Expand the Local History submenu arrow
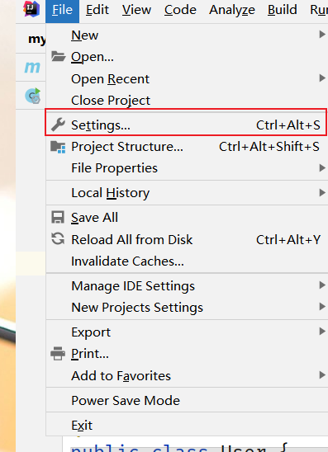 coord(322,192)
